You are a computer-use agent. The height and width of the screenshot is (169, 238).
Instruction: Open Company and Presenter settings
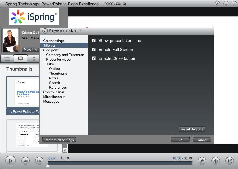pos(65,55)
